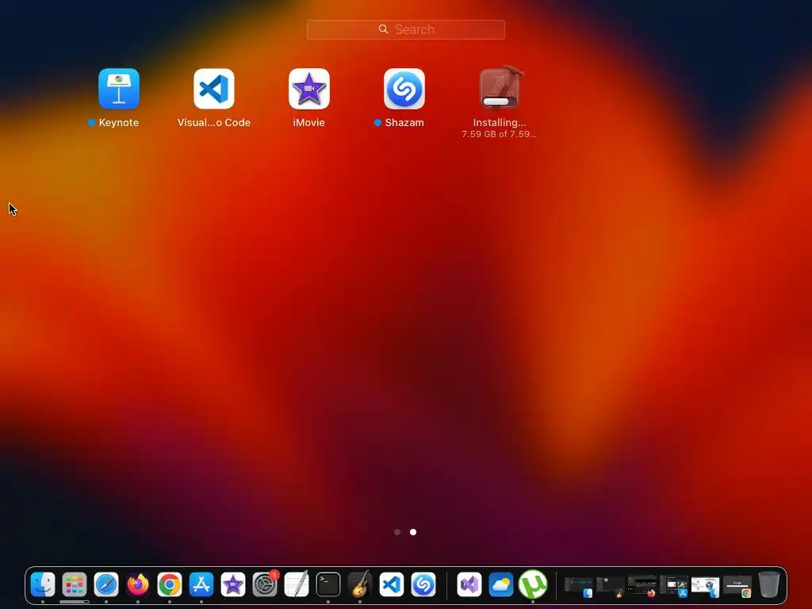Launch Visual Studio Code from Launchpad
812x609 pixels.
click(214, 89)
